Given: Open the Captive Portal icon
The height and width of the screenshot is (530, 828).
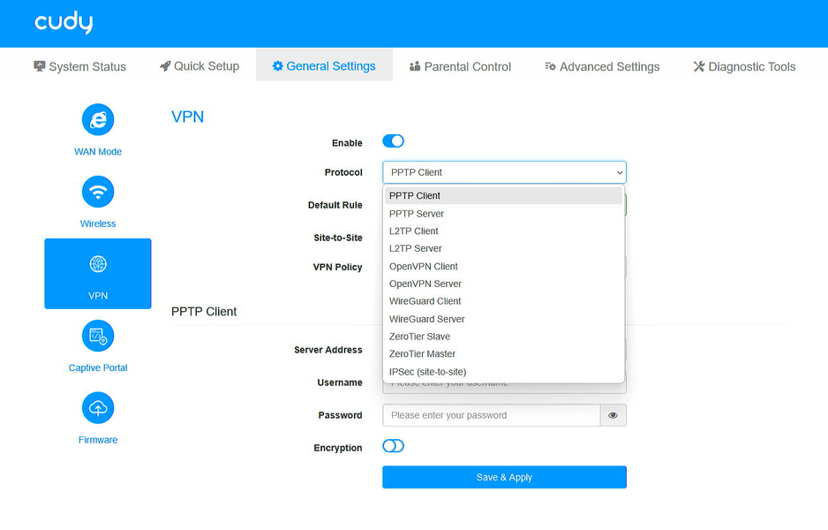Looking at the screenshot, I should tap(98, 336).
